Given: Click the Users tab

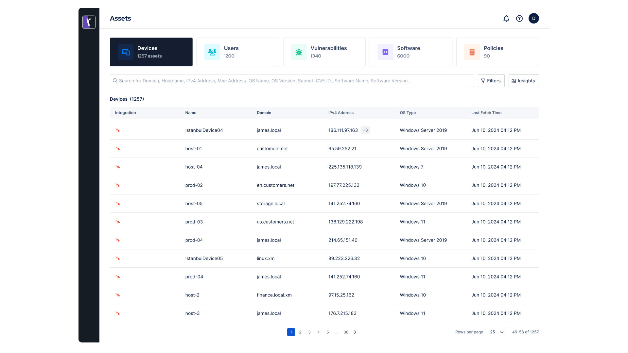Looking at the screenshot, I should 238,52.
